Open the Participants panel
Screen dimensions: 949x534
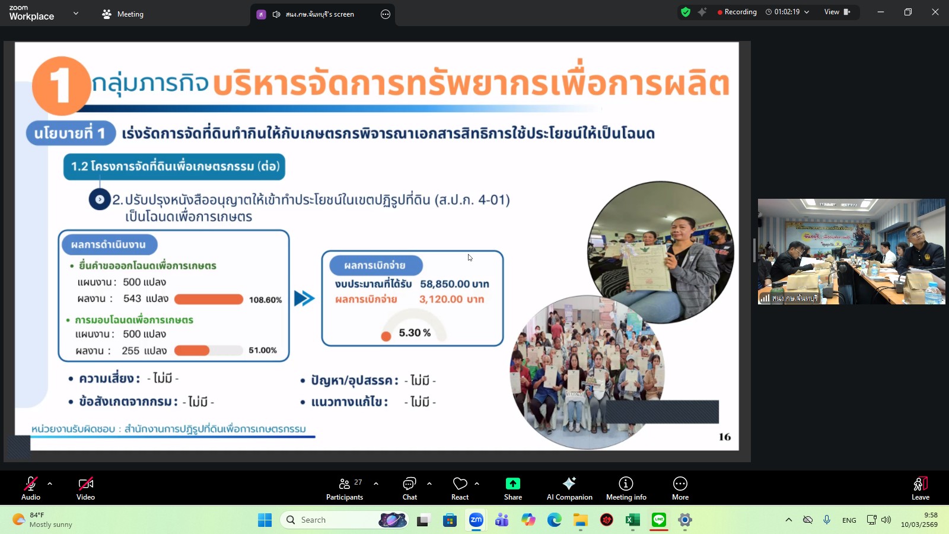(345, 487)
